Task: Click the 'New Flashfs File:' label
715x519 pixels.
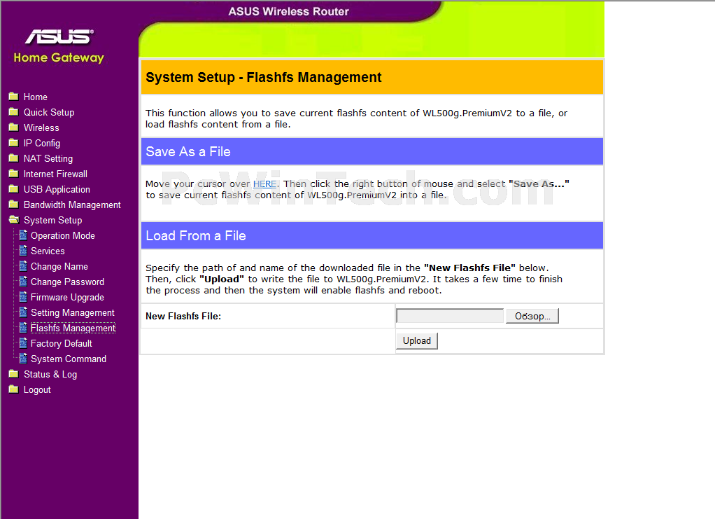Action: click(x=183, y=317)
